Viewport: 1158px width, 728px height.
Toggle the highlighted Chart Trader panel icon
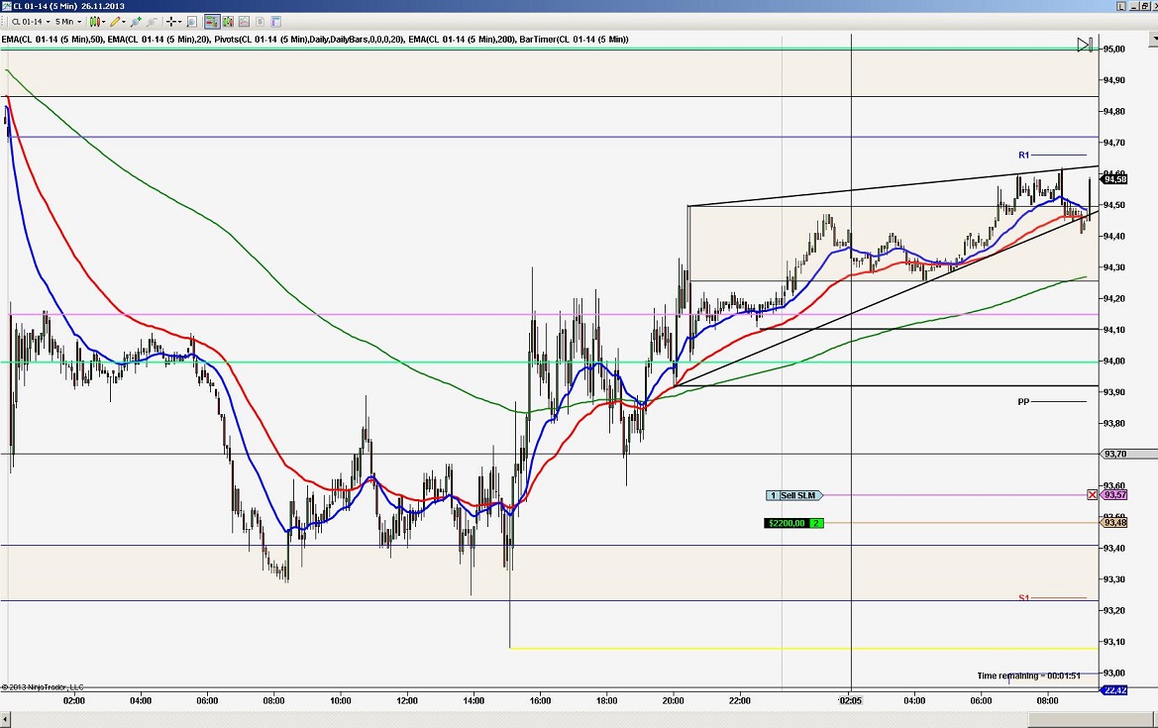point(212,21)
